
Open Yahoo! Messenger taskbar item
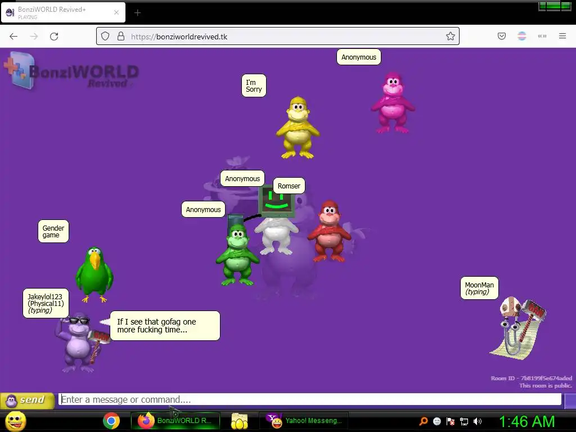(304, 421)
